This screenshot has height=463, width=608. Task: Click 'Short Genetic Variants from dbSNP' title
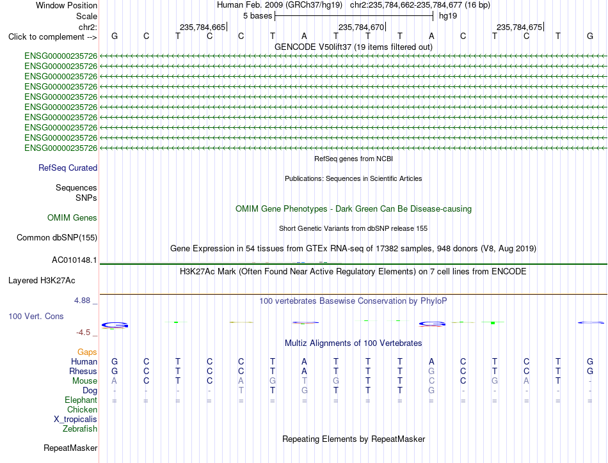[x=353, y=228]
